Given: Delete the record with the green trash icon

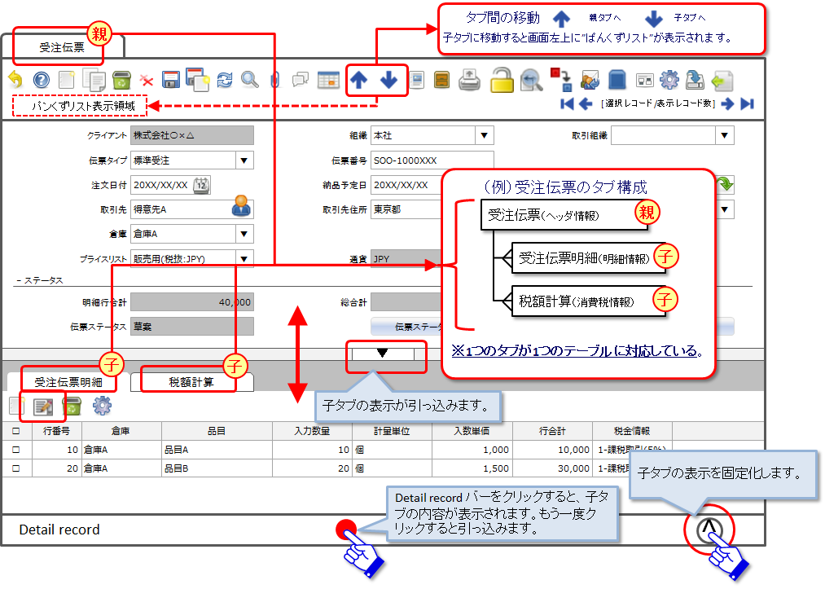Looking at the screenshot, I should [121, 80].
